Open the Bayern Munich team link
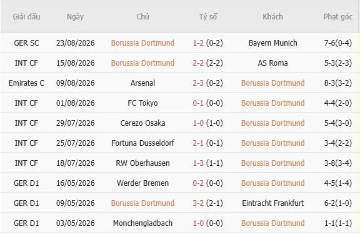This screenshot has width=360, height=234. (x=272, y=43)
